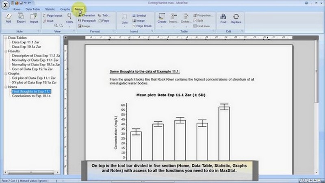Open the Format group dialog launcher

coord(114,31)
